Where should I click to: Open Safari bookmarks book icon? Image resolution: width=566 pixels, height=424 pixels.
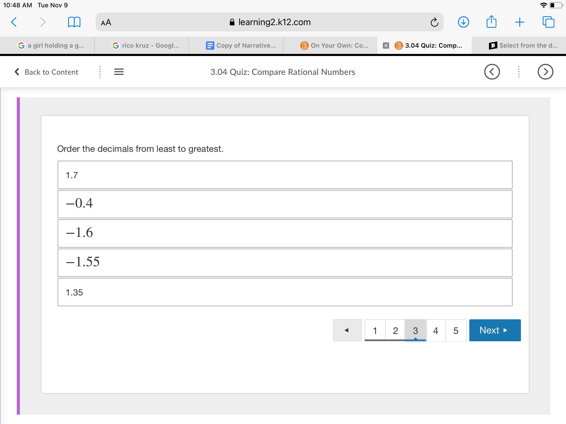point(74,22)
